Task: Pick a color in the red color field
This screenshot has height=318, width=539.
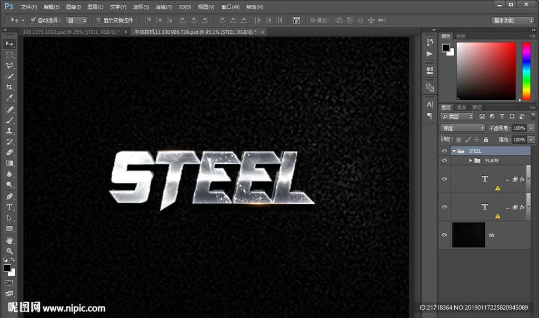Action: click(x=486, y=71)
